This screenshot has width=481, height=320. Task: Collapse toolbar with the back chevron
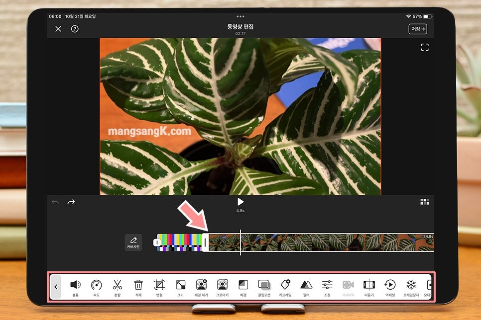56,287
